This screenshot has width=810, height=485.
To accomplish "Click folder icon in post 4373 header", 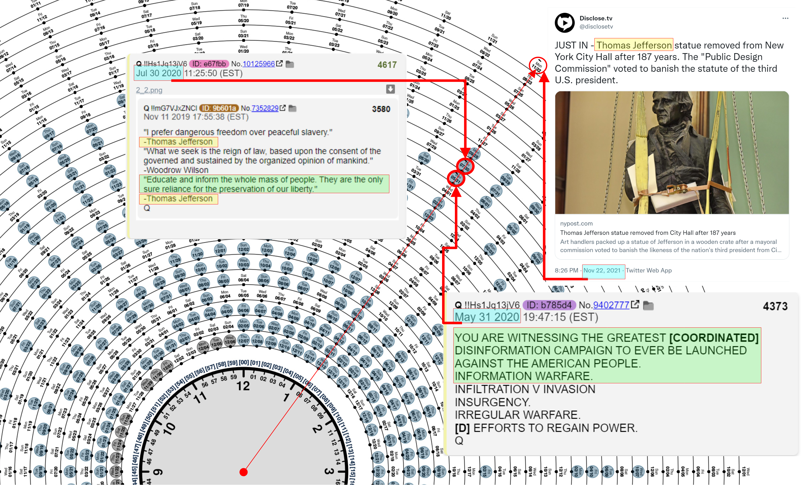I will [648, 305].
